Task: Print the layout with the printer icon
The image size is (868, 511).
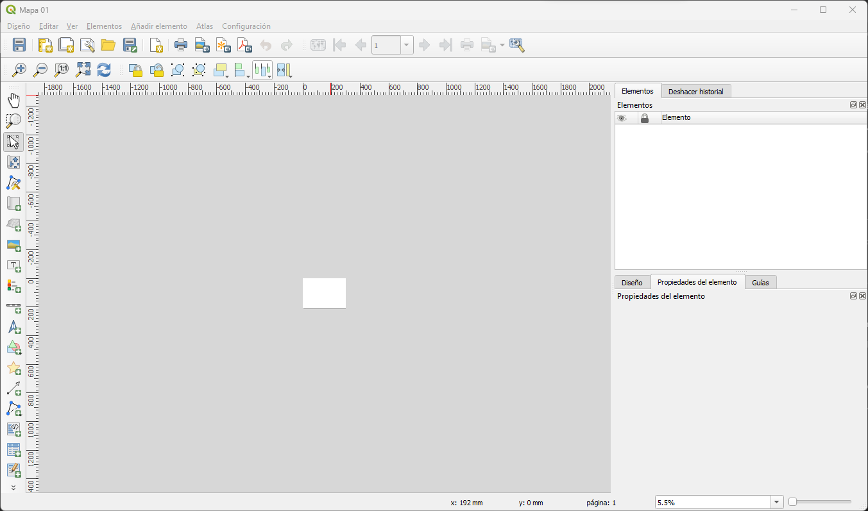Action: [181, 45]
